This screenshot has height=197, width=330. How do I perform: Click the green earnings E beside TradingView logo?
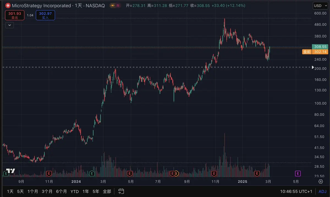(5, 173)
